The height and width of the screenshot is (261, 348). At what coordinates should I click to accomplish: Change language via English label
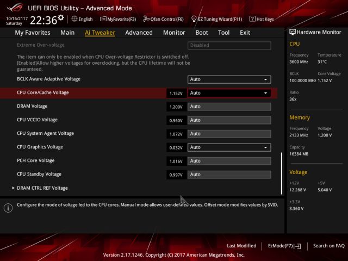85,19
